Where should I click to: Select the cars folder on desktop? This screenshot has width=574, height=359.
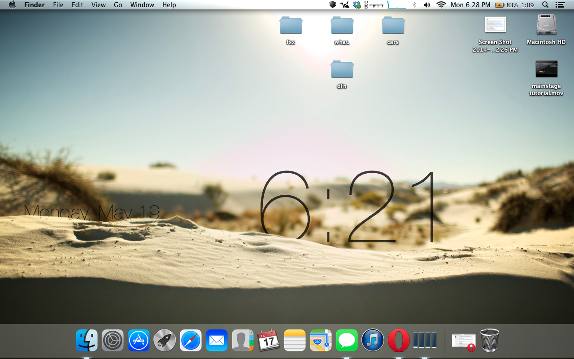(x=393, y=30)
